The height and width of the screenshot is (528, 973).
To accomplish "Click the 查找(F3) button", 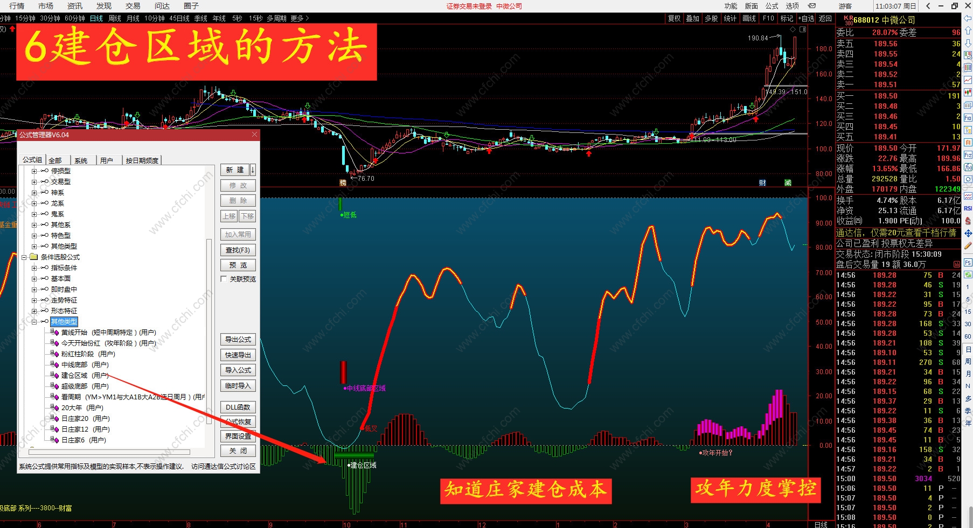I will click(x=238, y=250).
